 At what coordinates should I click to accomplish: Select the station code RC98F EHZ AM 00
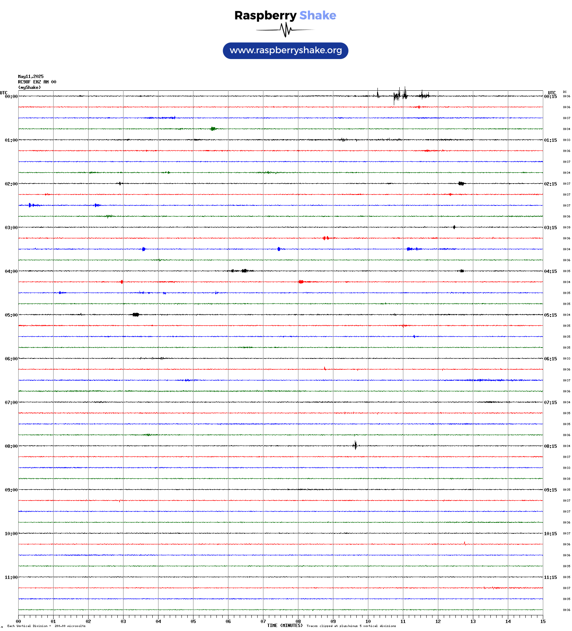point(37,82)
